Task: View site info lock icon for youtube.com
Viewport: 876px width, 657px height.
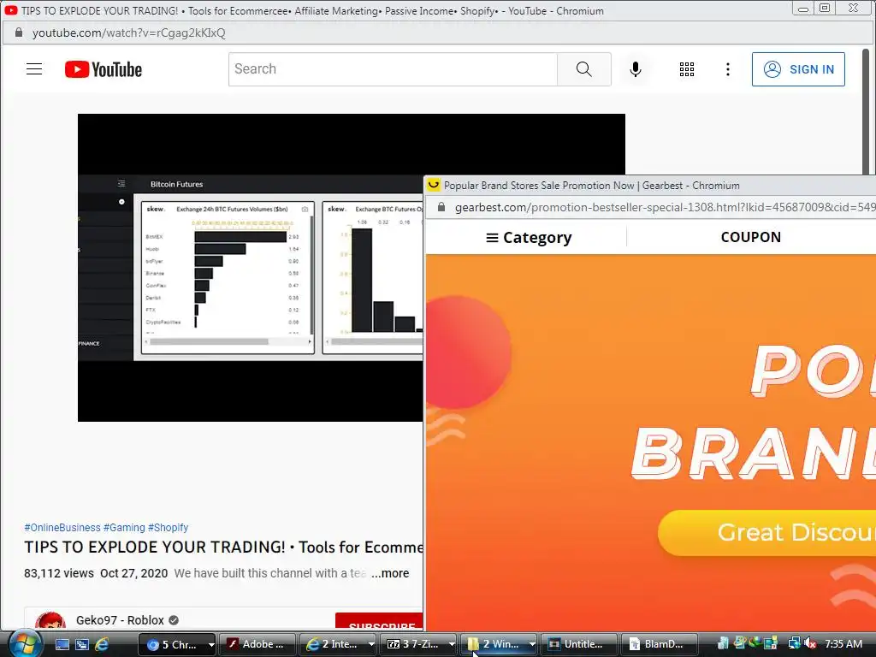Action: click(x=19, y=33)
